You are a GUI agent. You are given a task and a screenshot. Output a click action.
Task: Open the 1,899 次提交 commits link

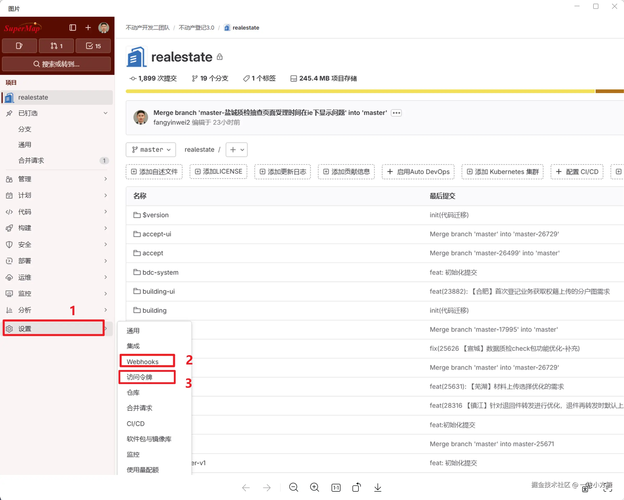(153, 78)
